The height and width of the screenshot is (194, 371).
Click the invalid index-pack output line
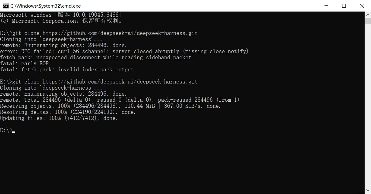pyautogui.click(x=67, y=70)
